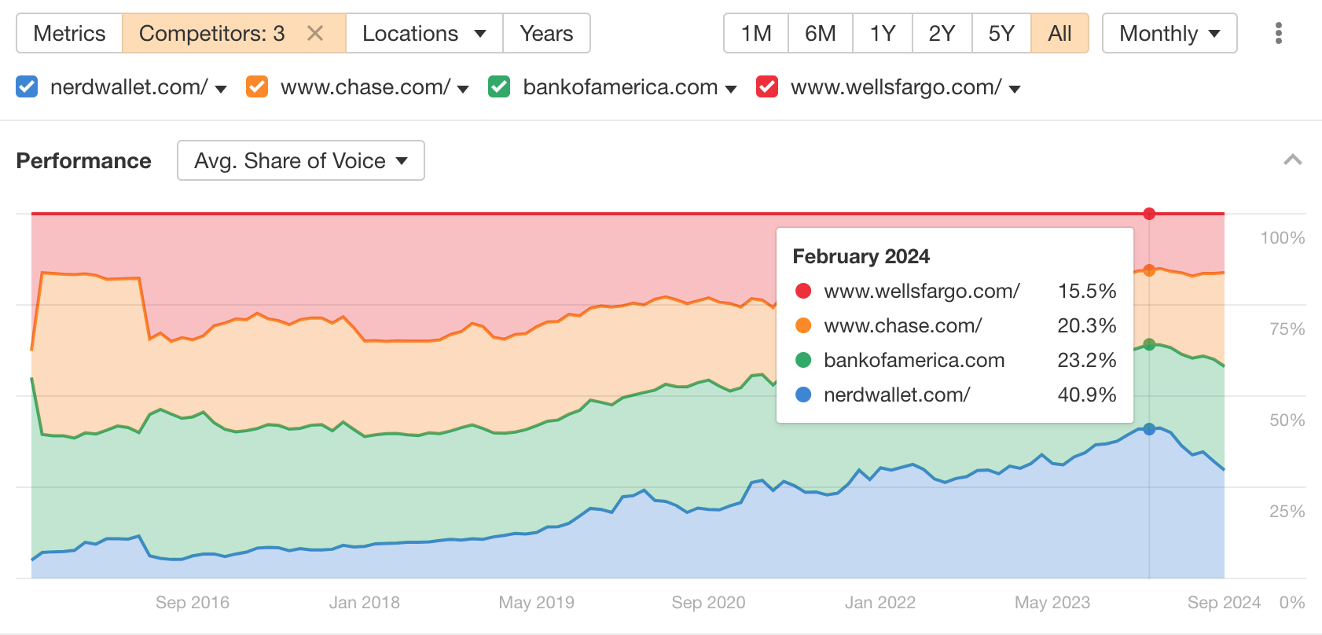Uncheck the nerdwallet.com/ visibility checkbox
The width and height of the screenshot is (1322, 635).
(27, 87)
